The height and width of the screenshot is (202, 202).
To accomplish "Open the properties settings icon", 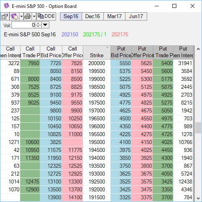I will click(5, 17).
